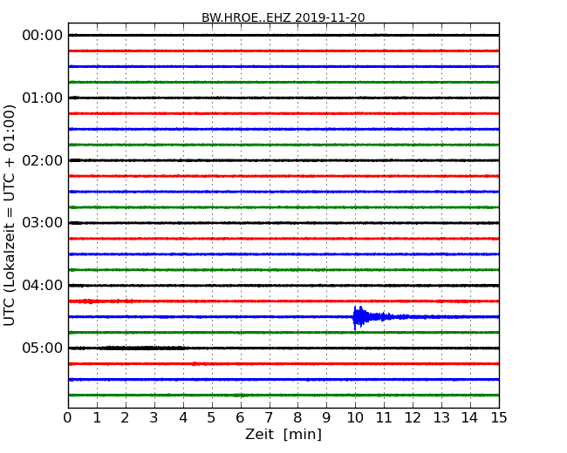The width and height of the screenshot is (567, 453).
Task: Click the 01:00 time label
Action: click(43, 98)
